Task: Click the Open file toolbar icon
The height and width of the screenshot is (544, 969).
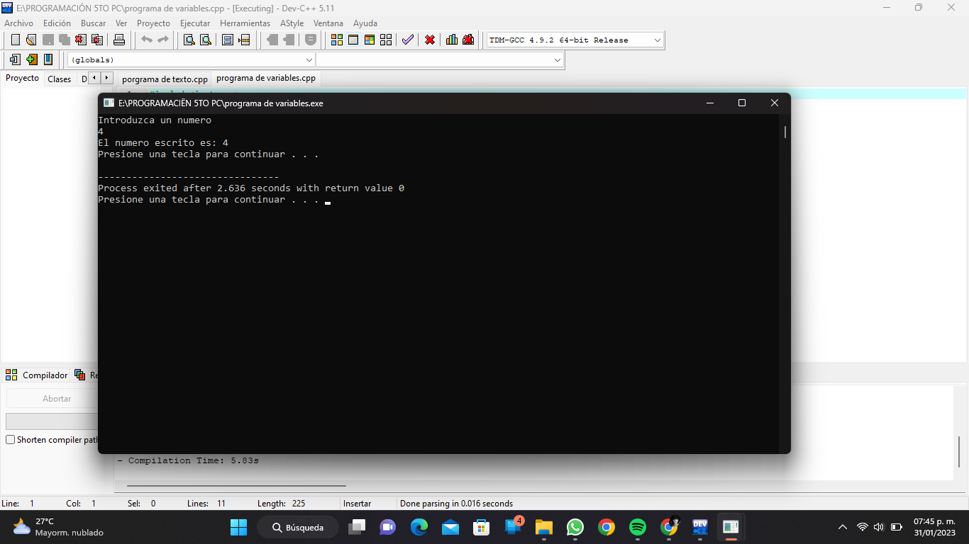Action: (x=31, y=40)
